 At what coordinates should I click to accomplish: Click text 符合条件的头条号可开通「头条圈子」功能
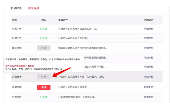(82, 77)
